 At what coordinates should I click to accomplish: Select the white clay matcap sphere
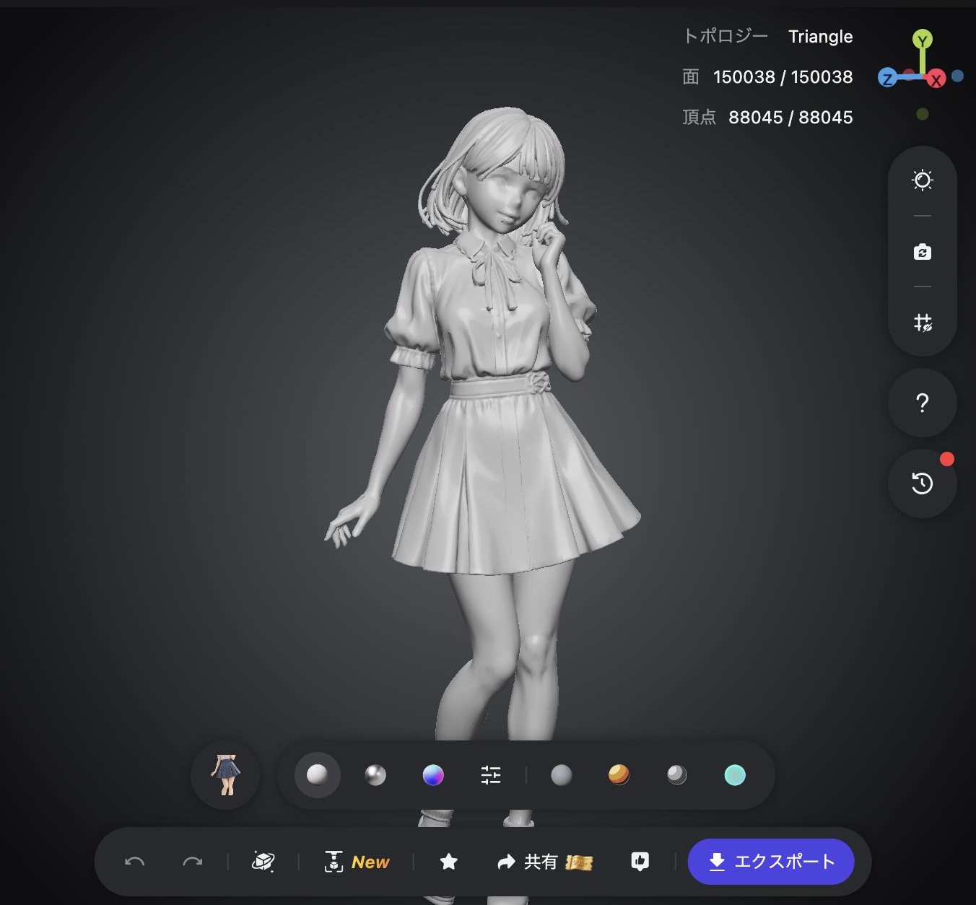coord(318,775)
